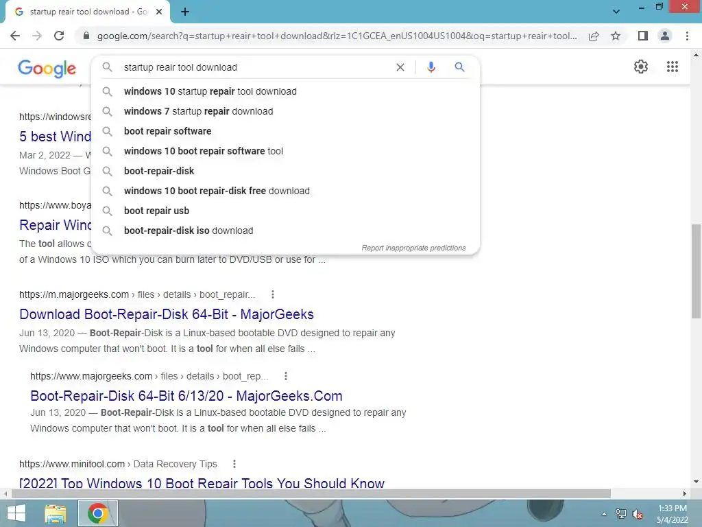Open options menu for m.majorgeeks.com result

point(273,294)
